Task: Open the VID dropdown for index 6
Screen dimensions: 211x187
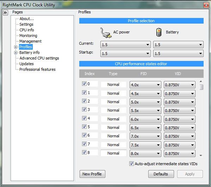Action: 180,136
